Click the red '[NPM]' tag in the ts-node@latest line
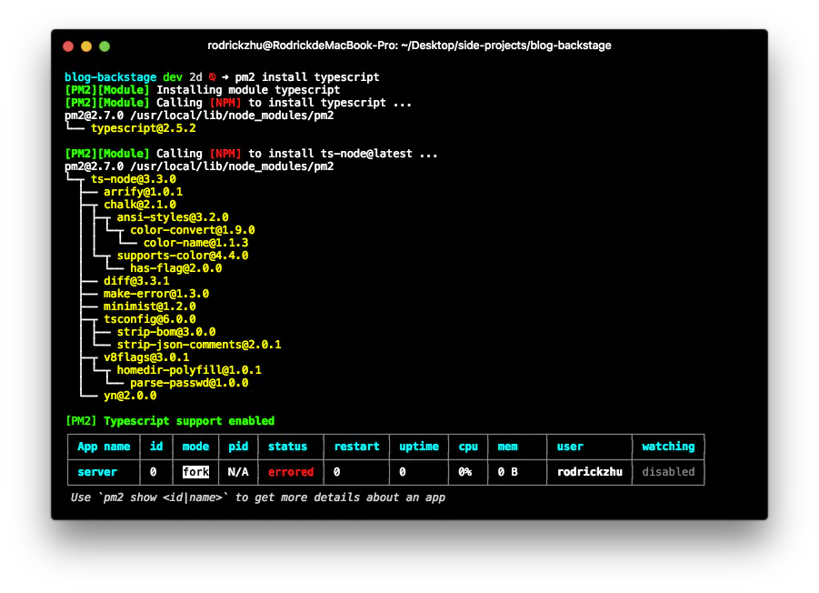The height and width of the screenshot is (593, 819). (225, 154)
